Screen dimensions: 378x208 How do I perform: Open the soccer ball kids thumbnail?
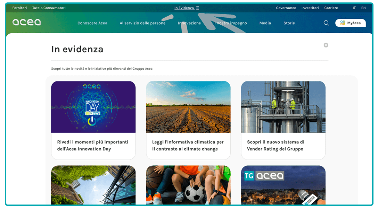tap(188, 185)
